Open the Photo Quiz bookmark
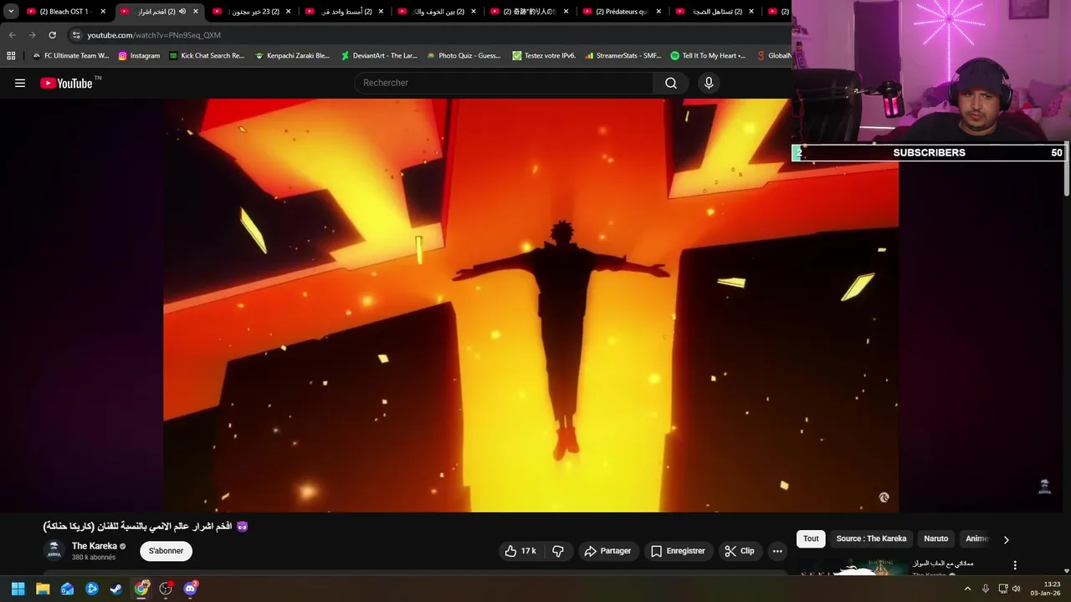 [x=464, y=56]
